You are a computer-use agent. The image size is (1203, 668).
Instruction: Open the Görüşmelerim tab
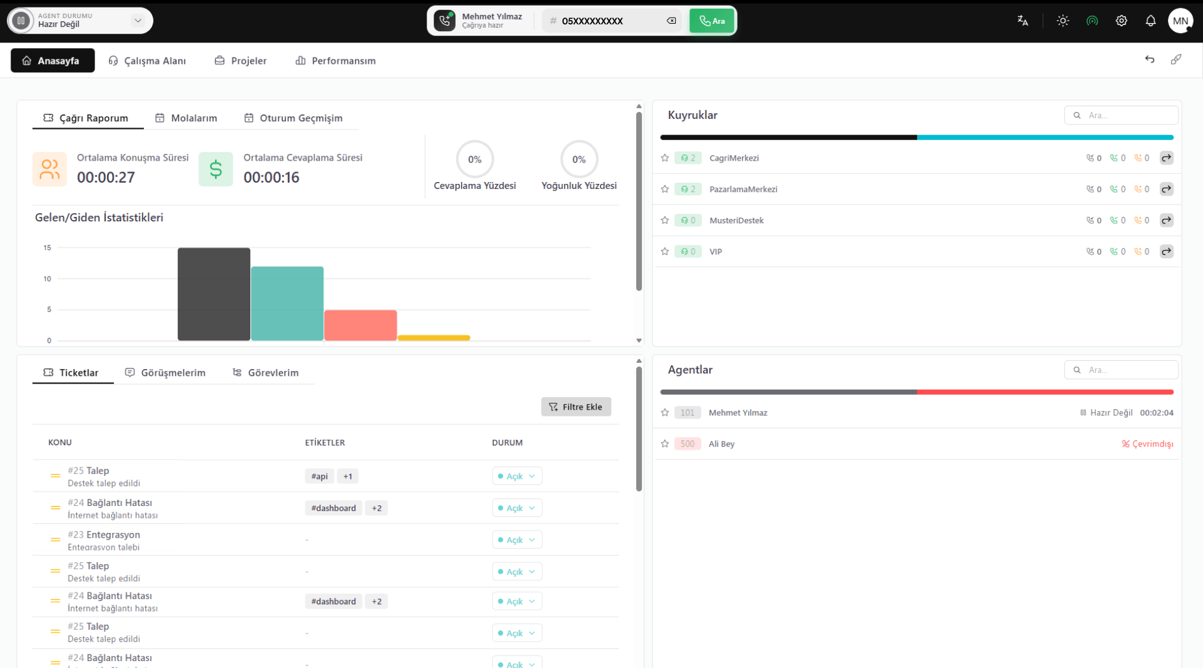click(165, 373)
